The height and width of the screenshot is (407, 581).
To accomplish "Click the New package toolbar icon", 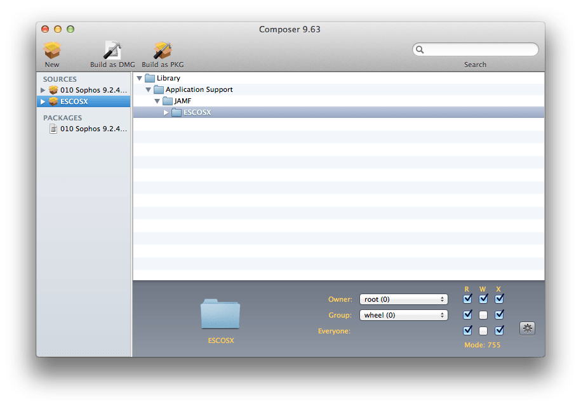I will click(52, 50).
